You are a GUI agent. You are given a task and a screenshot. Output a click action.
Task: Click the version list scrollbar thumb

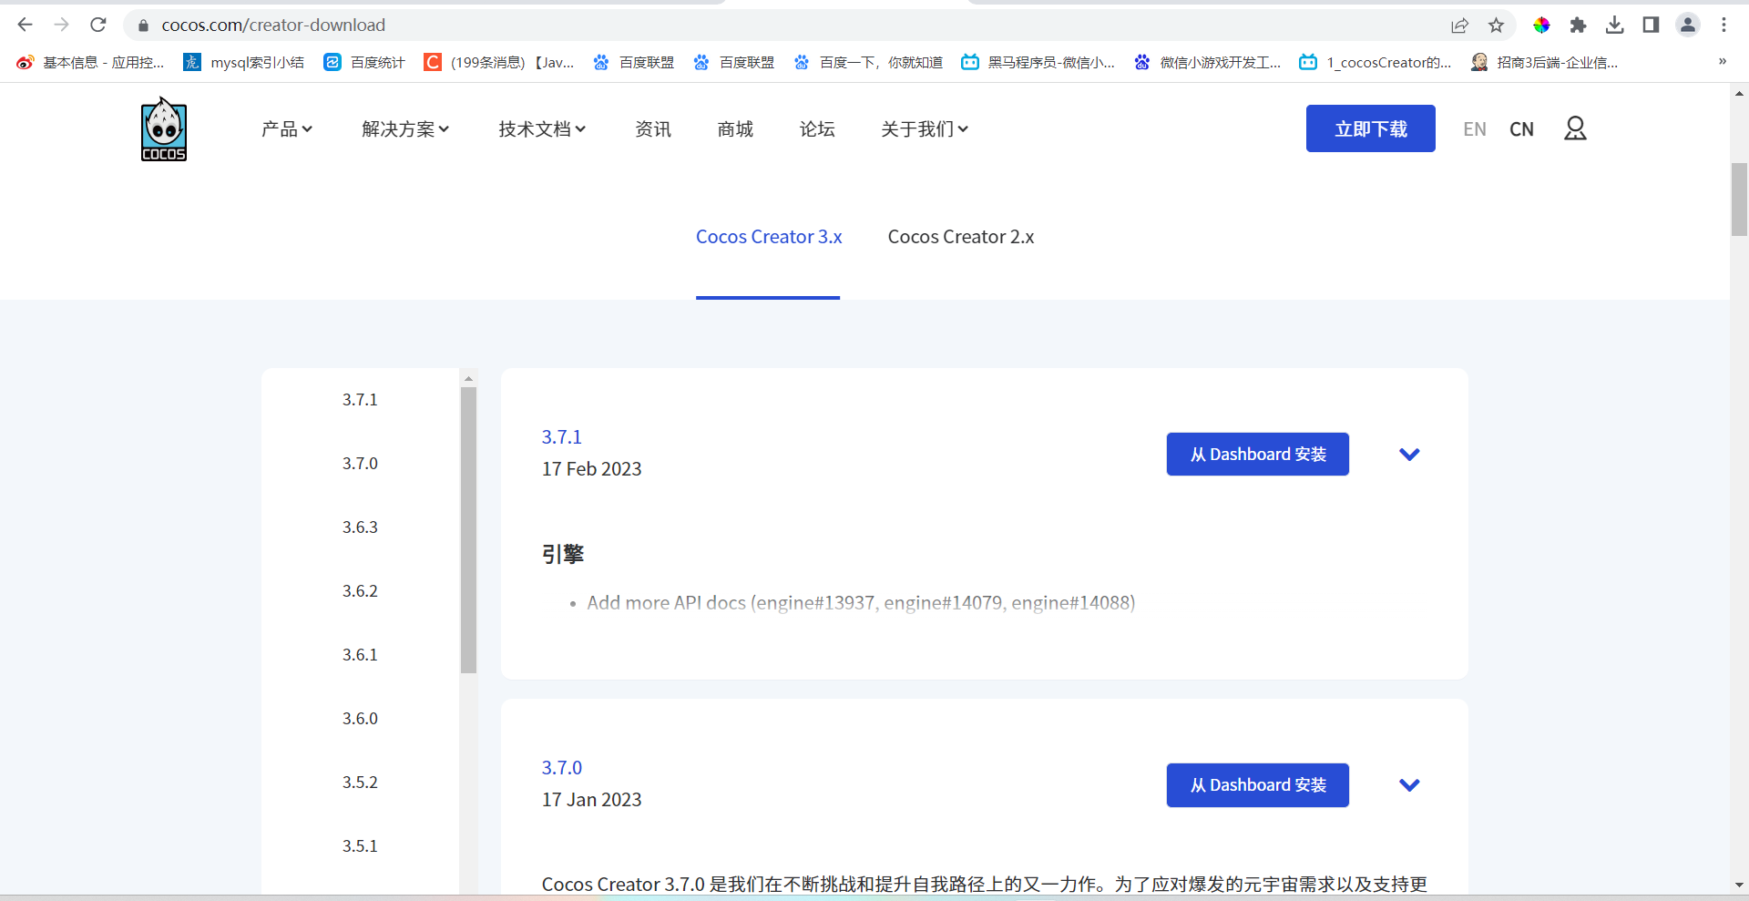point(468,530)
